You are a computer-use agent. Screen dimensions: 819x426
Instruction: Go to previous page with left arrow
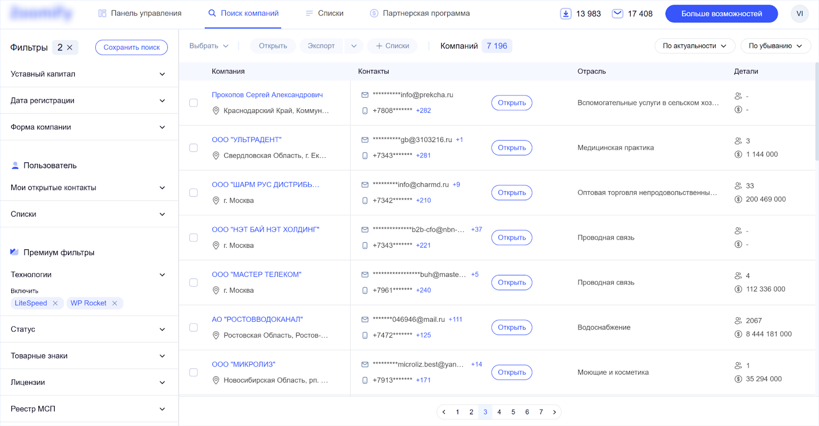click(x=444, y=412)
